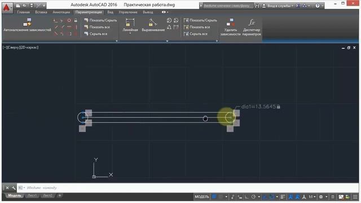Image resolution: width=361 pixels, height=203 pixels.
Task: Select the Выравнивание aligned constraint tool
Action: pyautogui.click(x=153, y=25)
